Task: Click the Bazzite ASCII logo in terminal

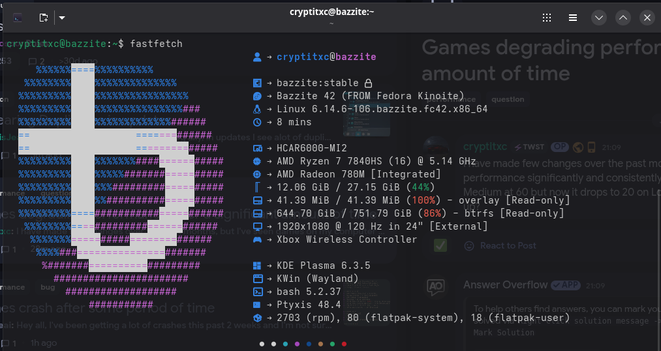Action: point(121,187)
